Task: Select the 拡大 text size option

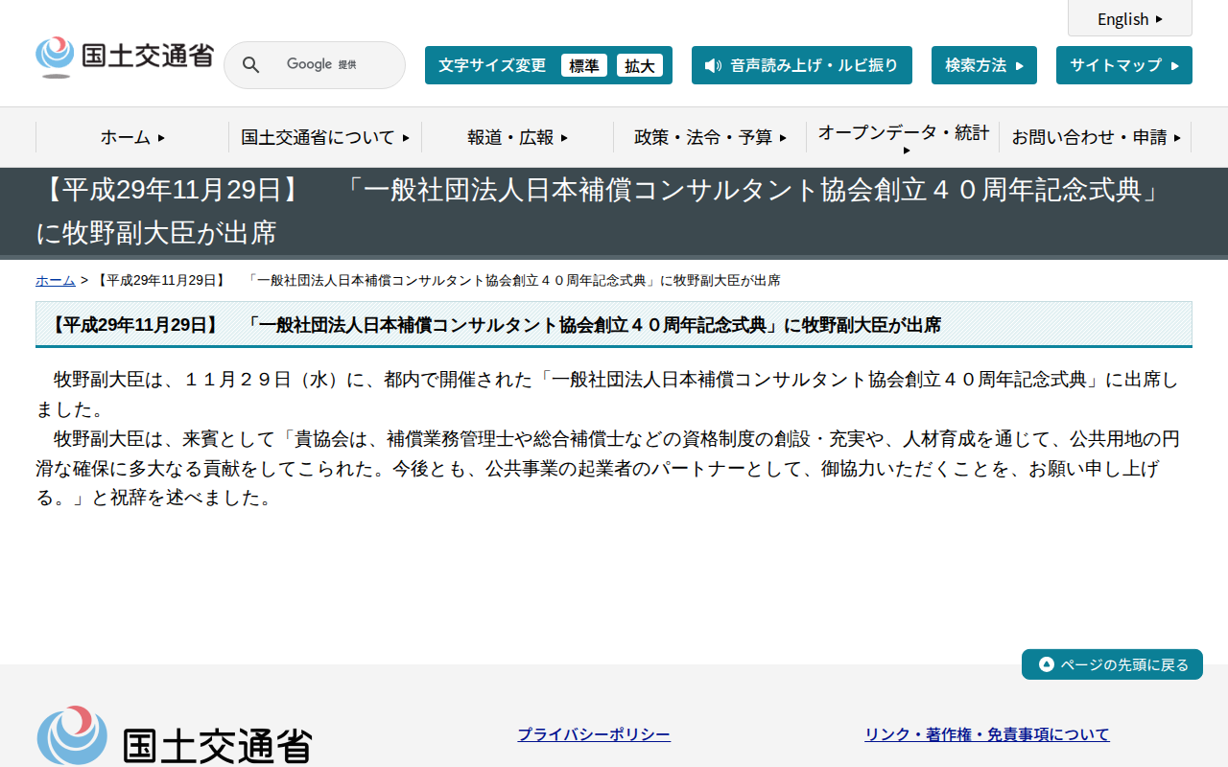Action: pos(640,65)
